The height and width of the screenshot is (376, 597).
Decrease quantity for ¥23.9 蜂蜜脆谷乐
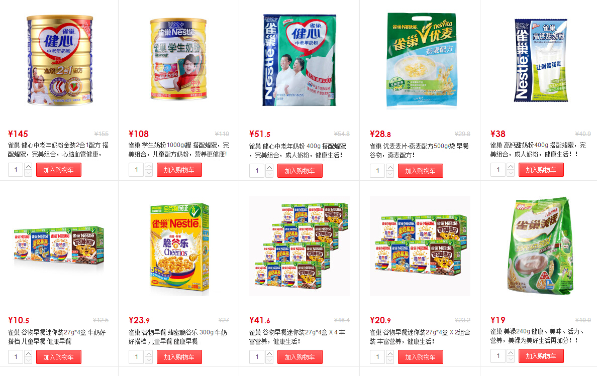(x=149, y=360)
